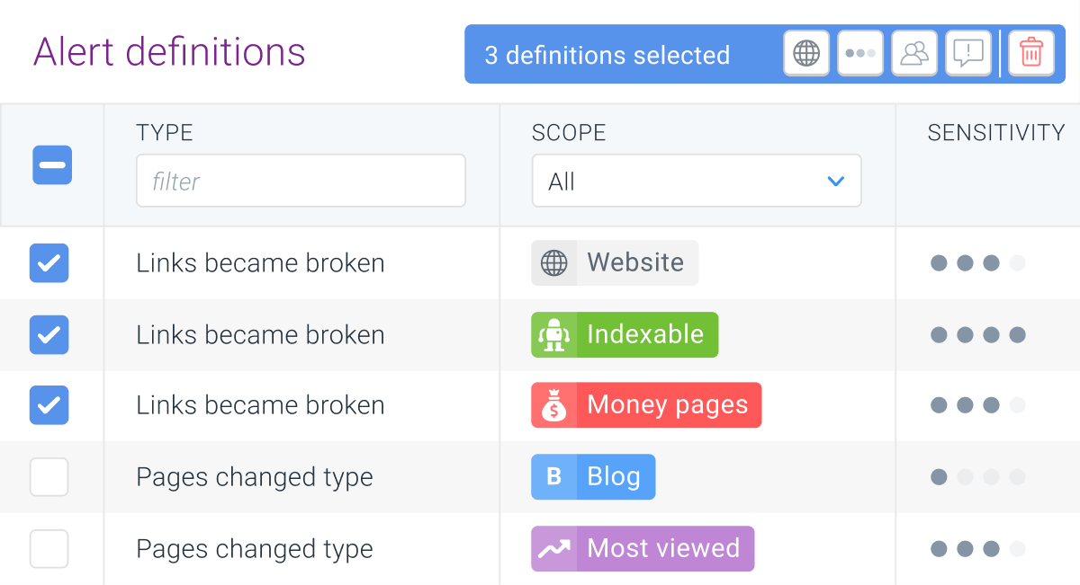Click the SCOPE column header

pos(569,133)
